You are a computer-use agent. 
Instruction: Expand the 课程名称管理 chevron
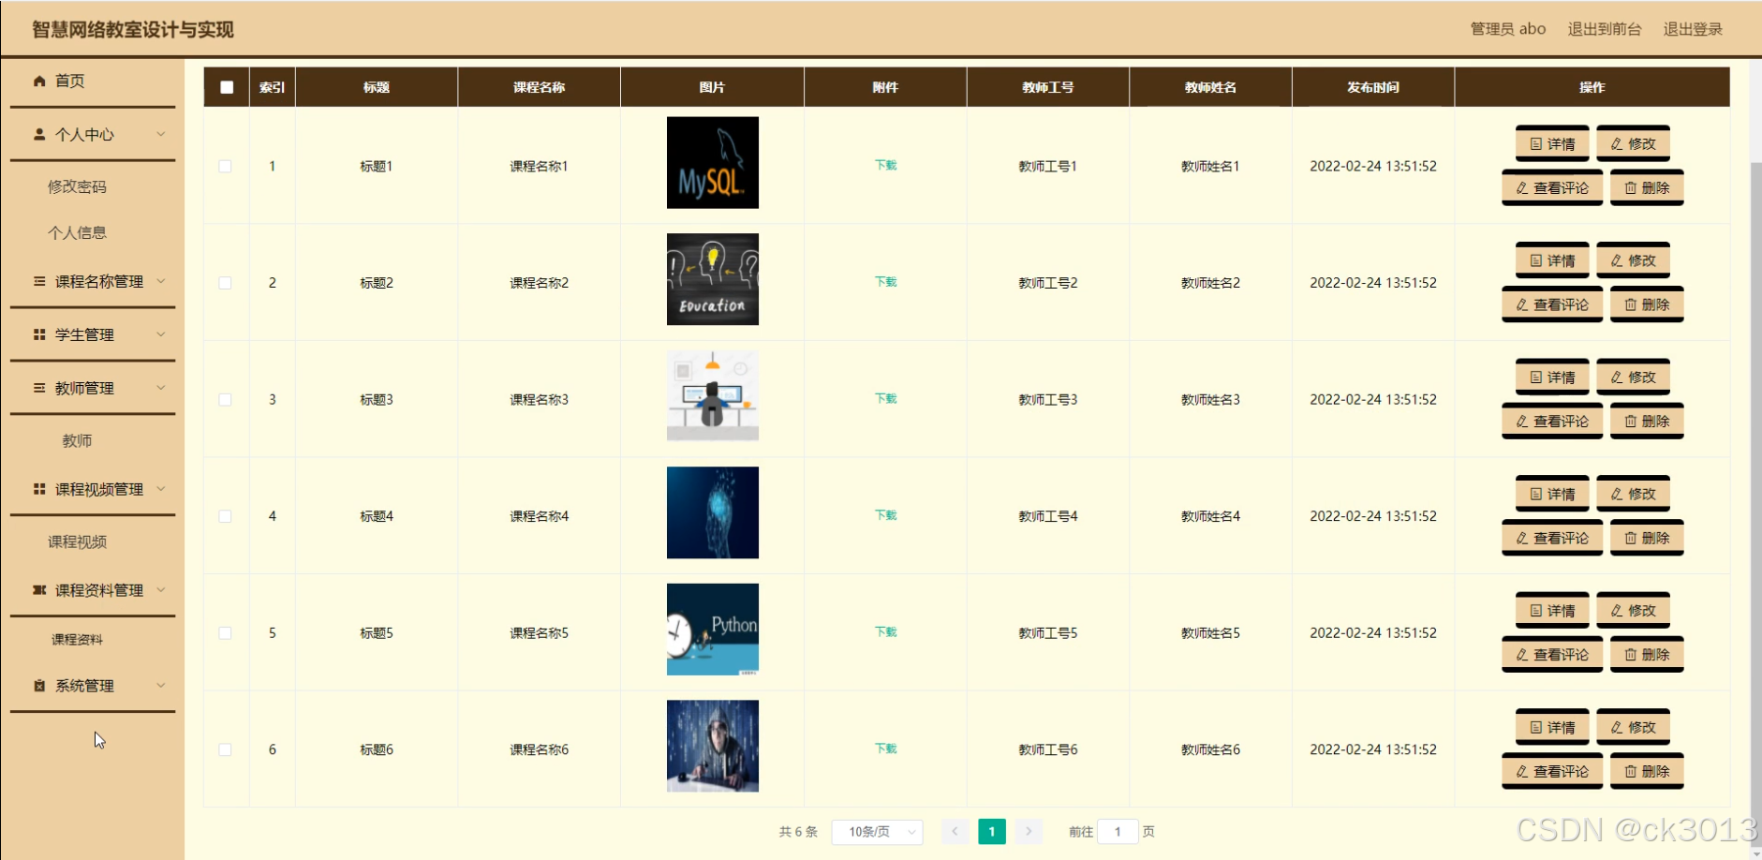coord(161,281)
